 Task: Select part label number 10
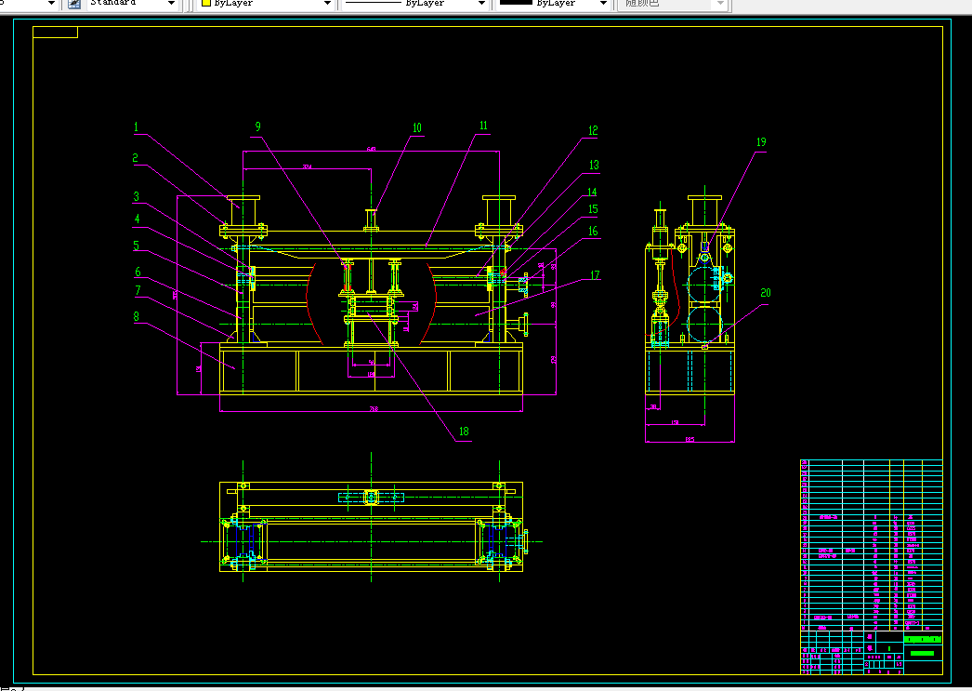point(417,127)
